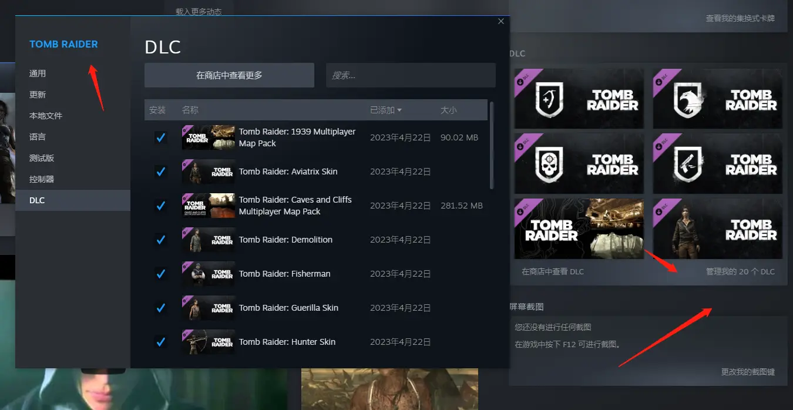Toggle the Fisherman DLC checkbox
This screenshot has height=410, width=793.
[x=160, y=274]
